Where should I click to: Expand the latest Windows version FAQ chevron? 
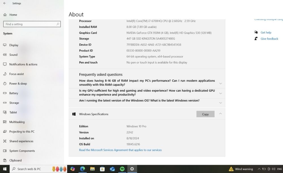tap(220, 103)
